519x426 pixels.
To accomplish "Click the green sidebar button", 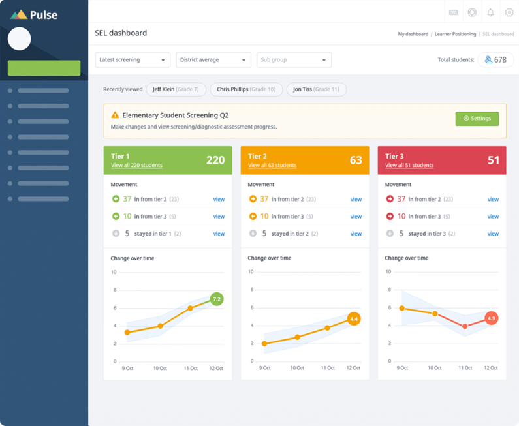I will coord(44,68).
